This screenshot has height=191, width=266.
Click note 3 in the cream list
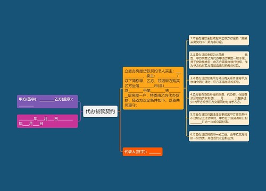(219, 80)
